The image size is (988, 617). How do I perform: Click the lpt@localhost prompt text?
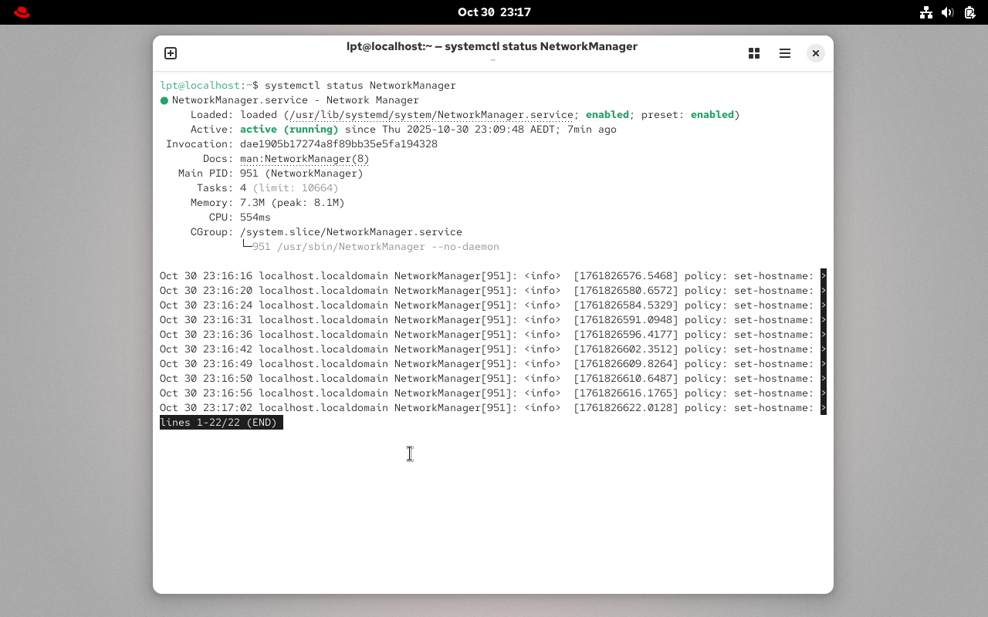[200, 86]
